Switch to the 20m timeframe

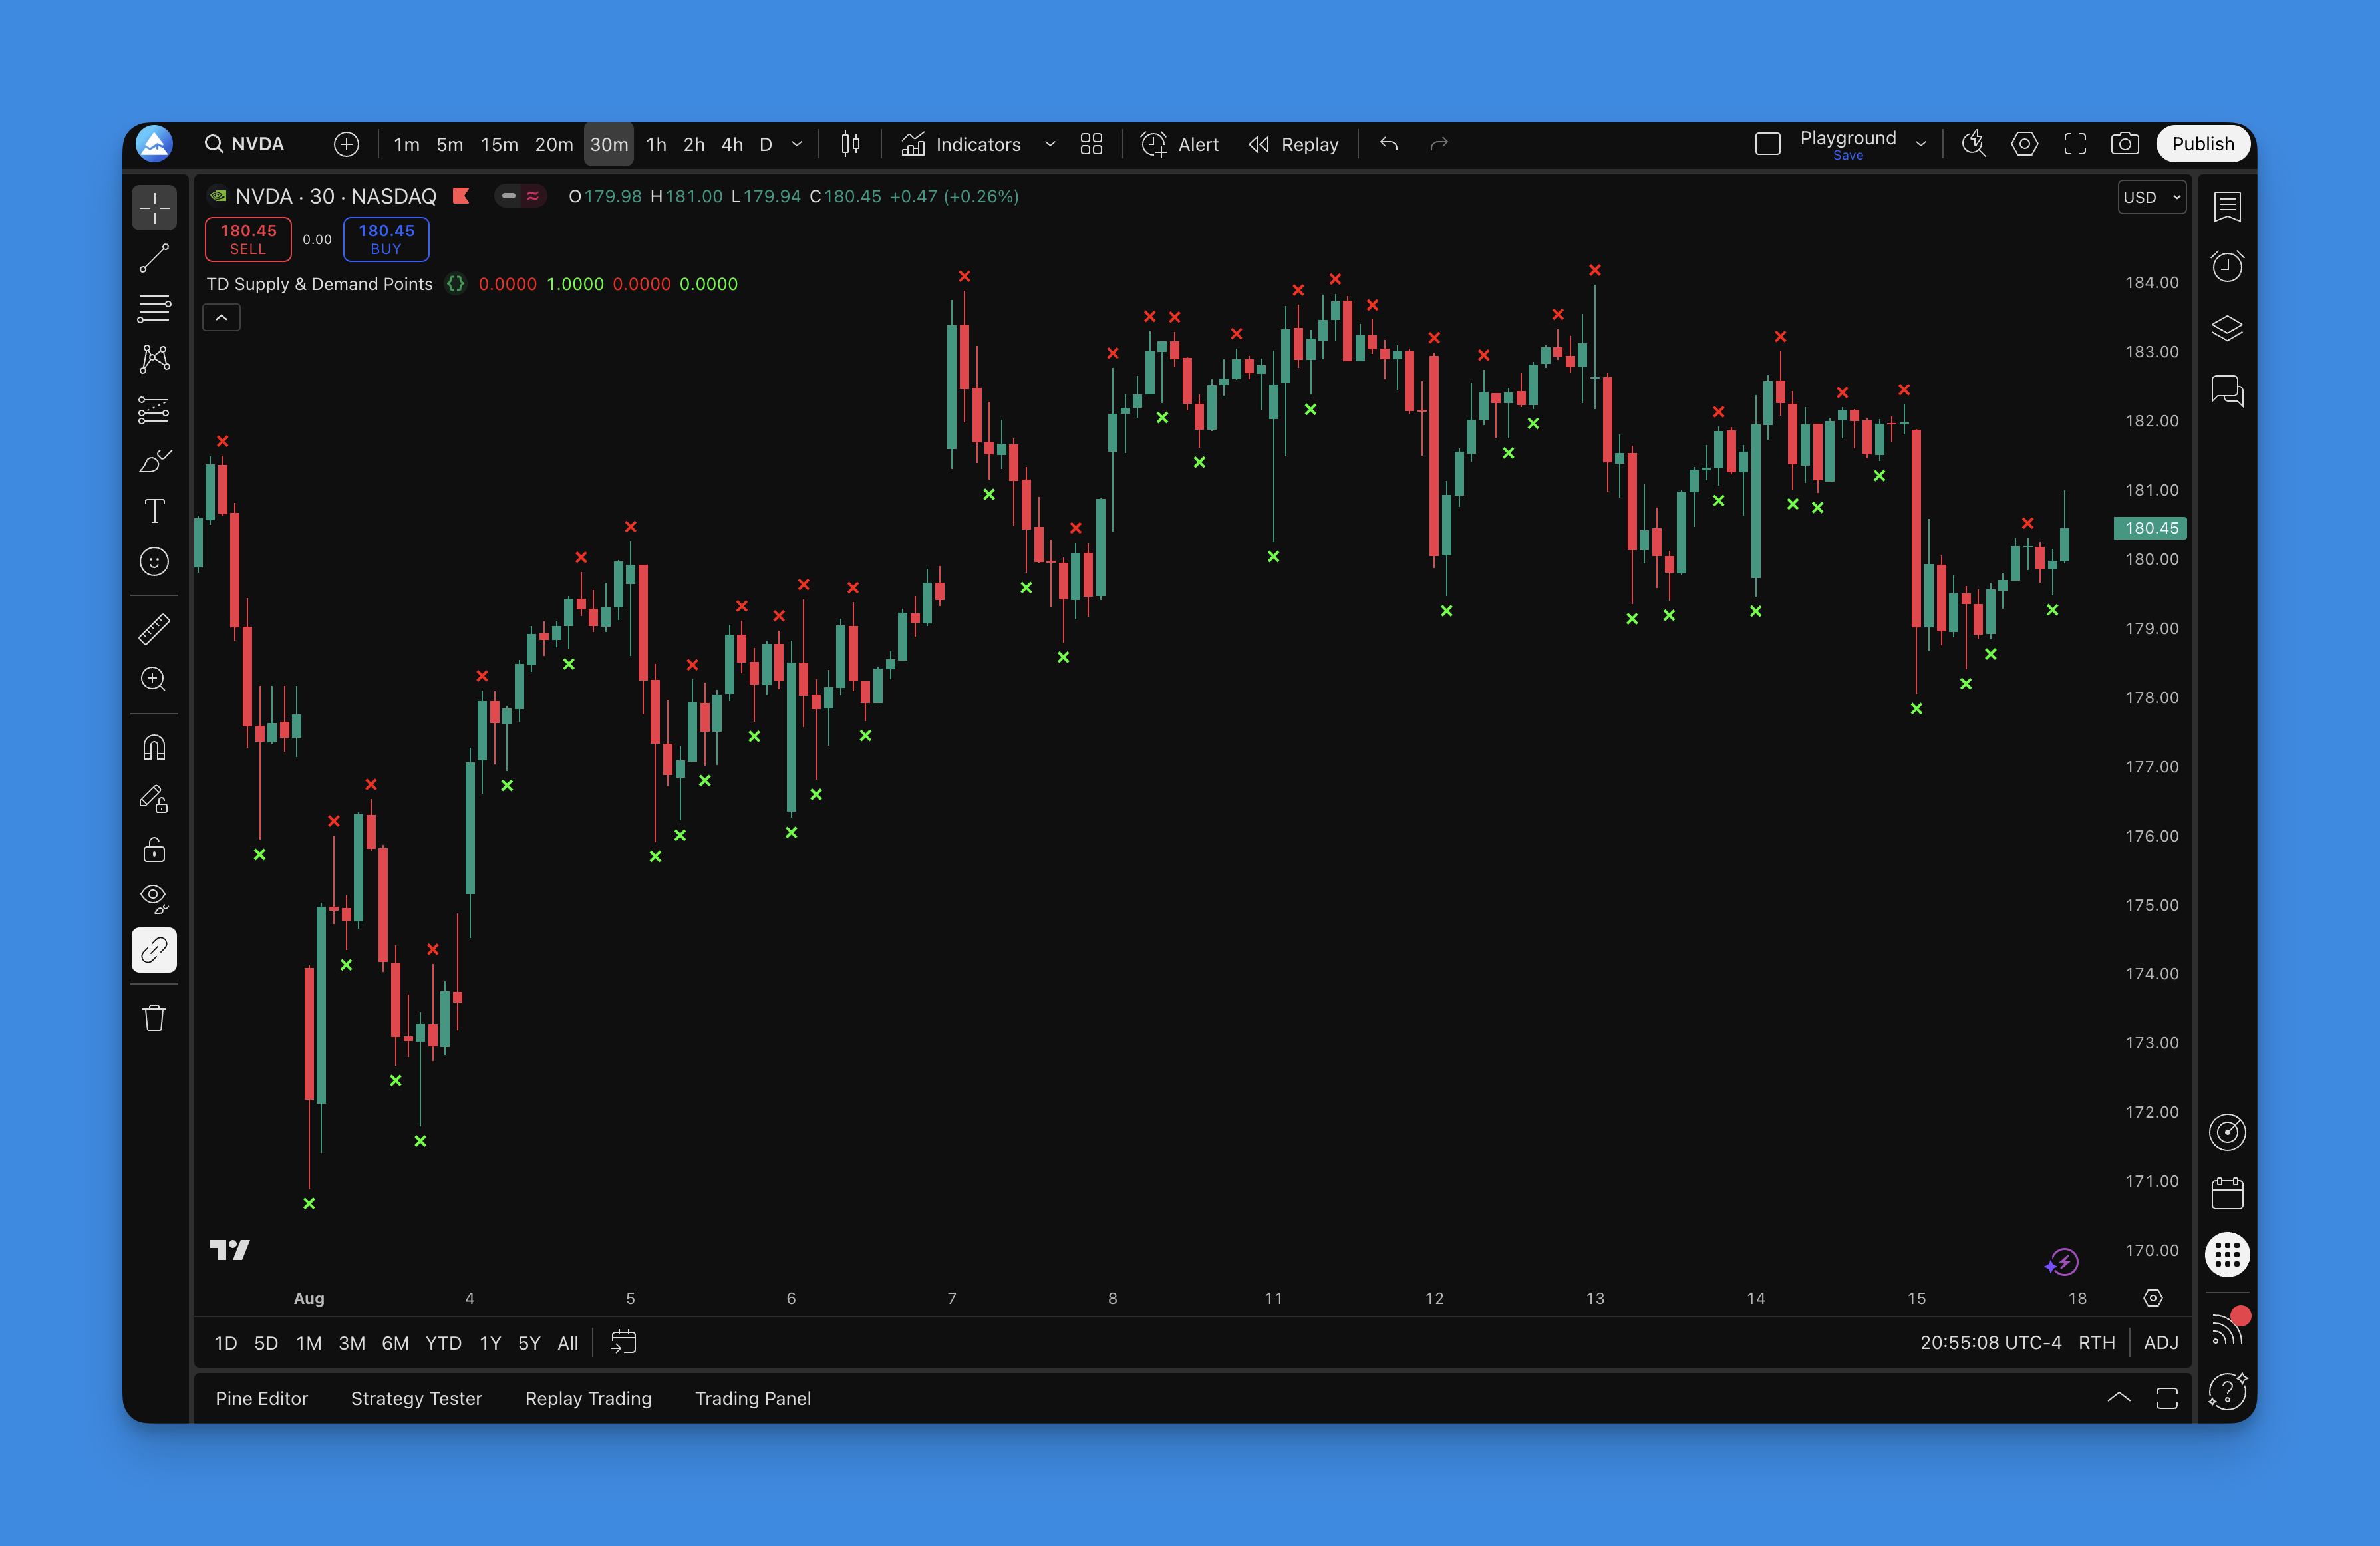pos(553,144)
